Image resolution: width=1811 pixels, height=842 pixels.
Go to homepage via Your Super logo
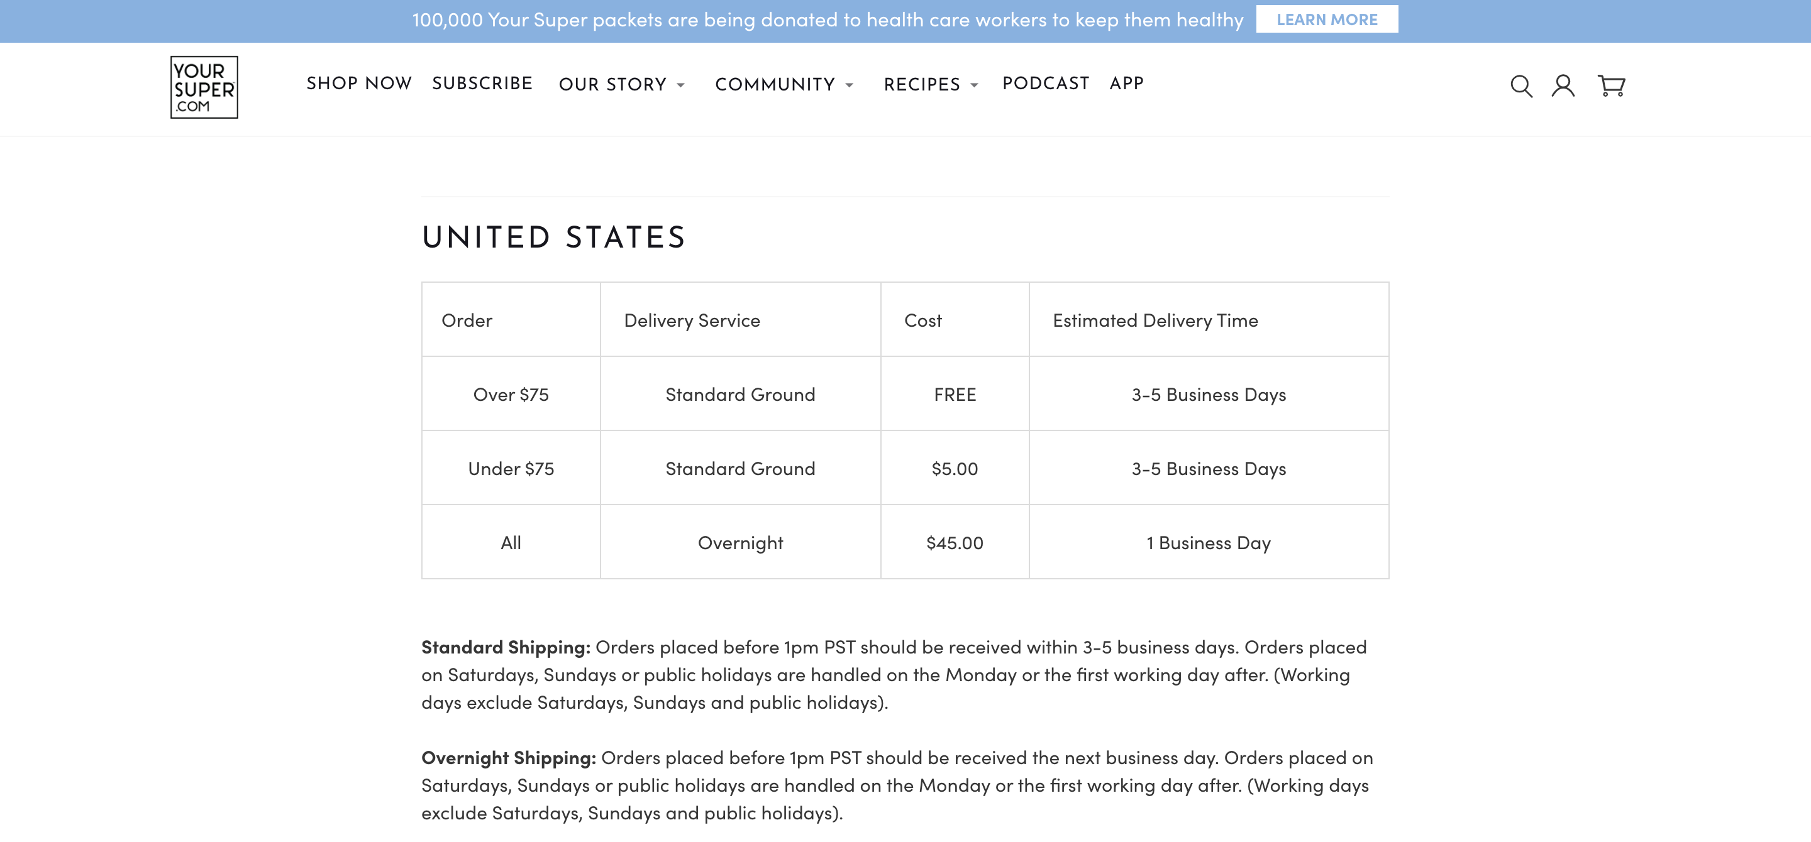tap(204, 87)
